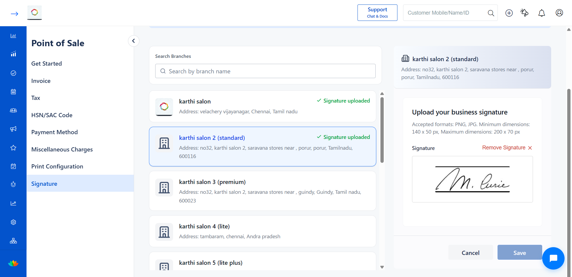Image resolution: width=572 pixels, height=277 pixels.
Task: Select karthi salon 4 (lite) branch
Action: (x=262, y=231)
